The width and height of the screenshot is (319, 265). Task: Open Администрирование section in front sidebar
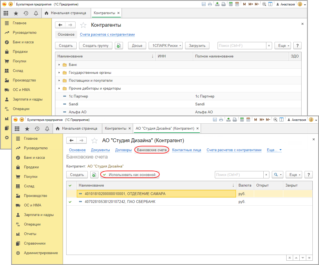(x=41, y=253)
